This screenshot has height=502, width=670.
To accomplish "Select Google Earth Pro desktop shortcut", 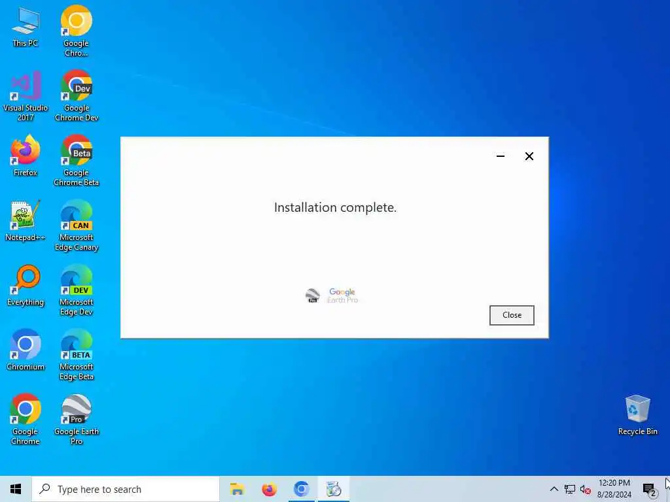I will 77,420.
